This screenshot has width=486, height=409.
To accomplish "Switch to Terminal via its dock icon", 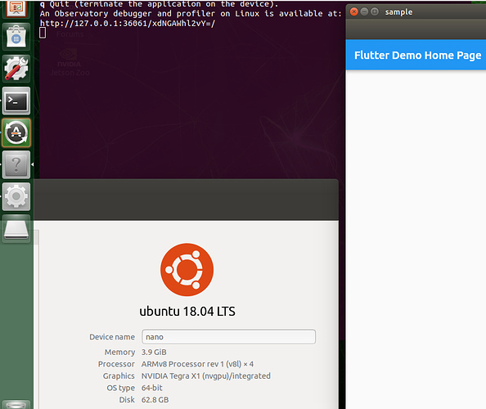I will pyautogui.click(x=16, y=101).
